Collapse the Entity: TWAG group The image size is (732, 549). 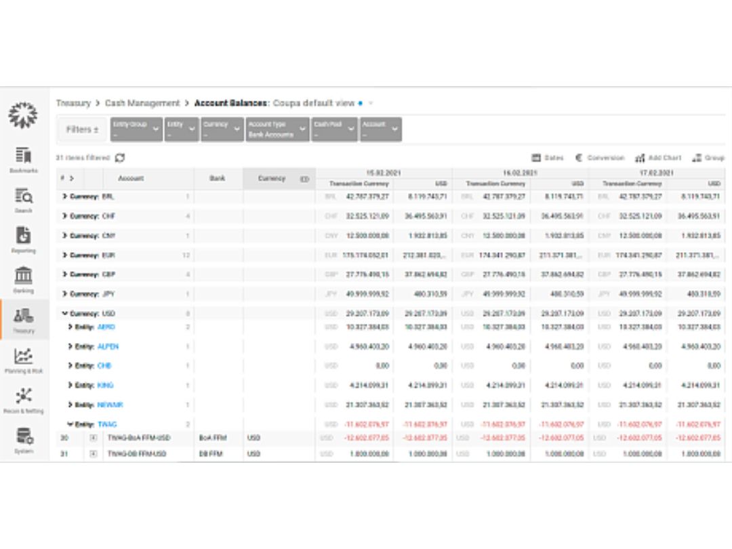pyautogui.click(x=70, y=424)
